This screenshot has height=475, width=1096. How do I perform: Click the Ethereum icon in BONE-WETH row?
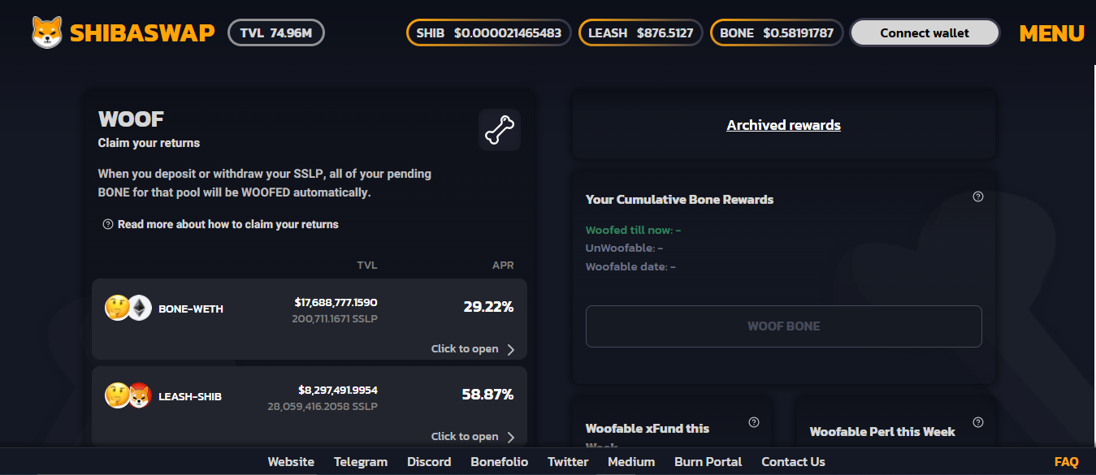pyautogui.click(x=140, y=308)
